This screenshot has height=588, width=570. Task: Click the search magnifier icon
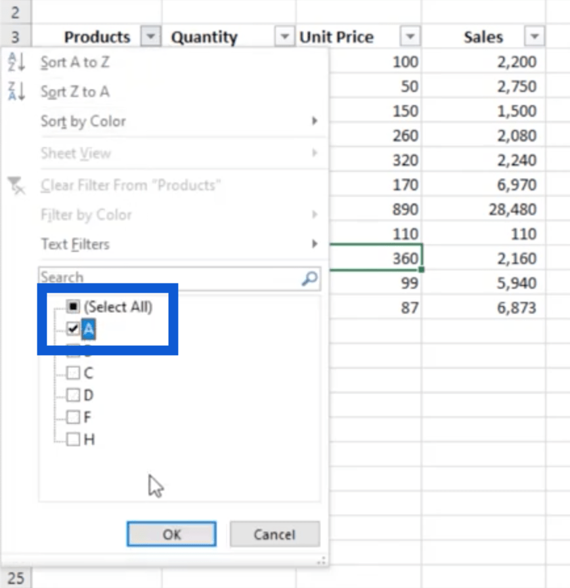click(x=309, y=278)
